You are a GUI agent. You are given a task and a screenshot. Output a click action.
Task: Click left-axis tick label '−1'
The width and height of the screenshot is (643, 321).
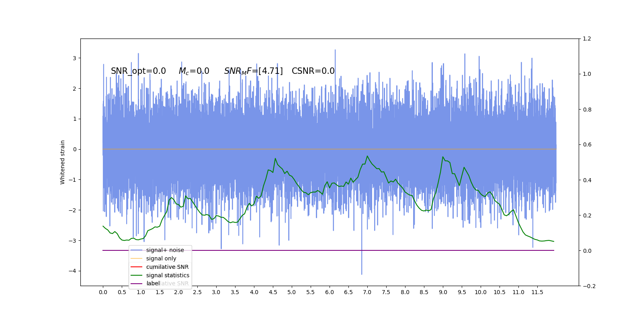(72, 180)
